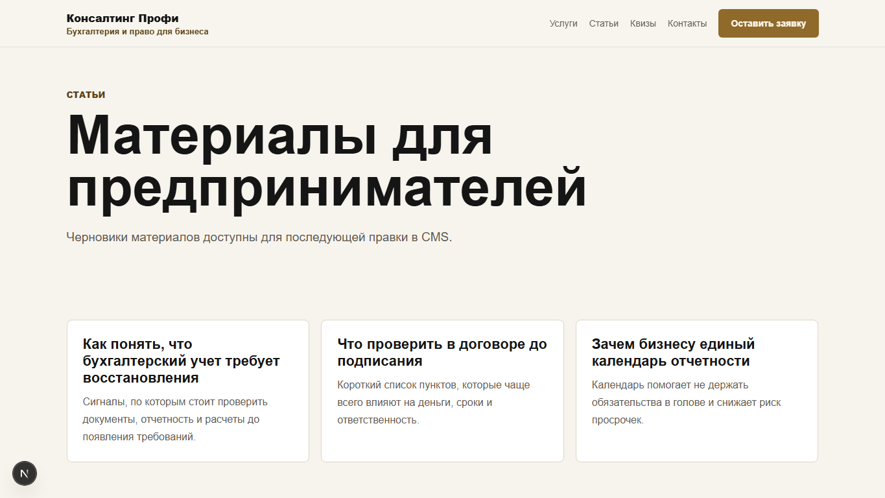Click the Оставить заявку button
885x498 pixels.
[768, 23]
